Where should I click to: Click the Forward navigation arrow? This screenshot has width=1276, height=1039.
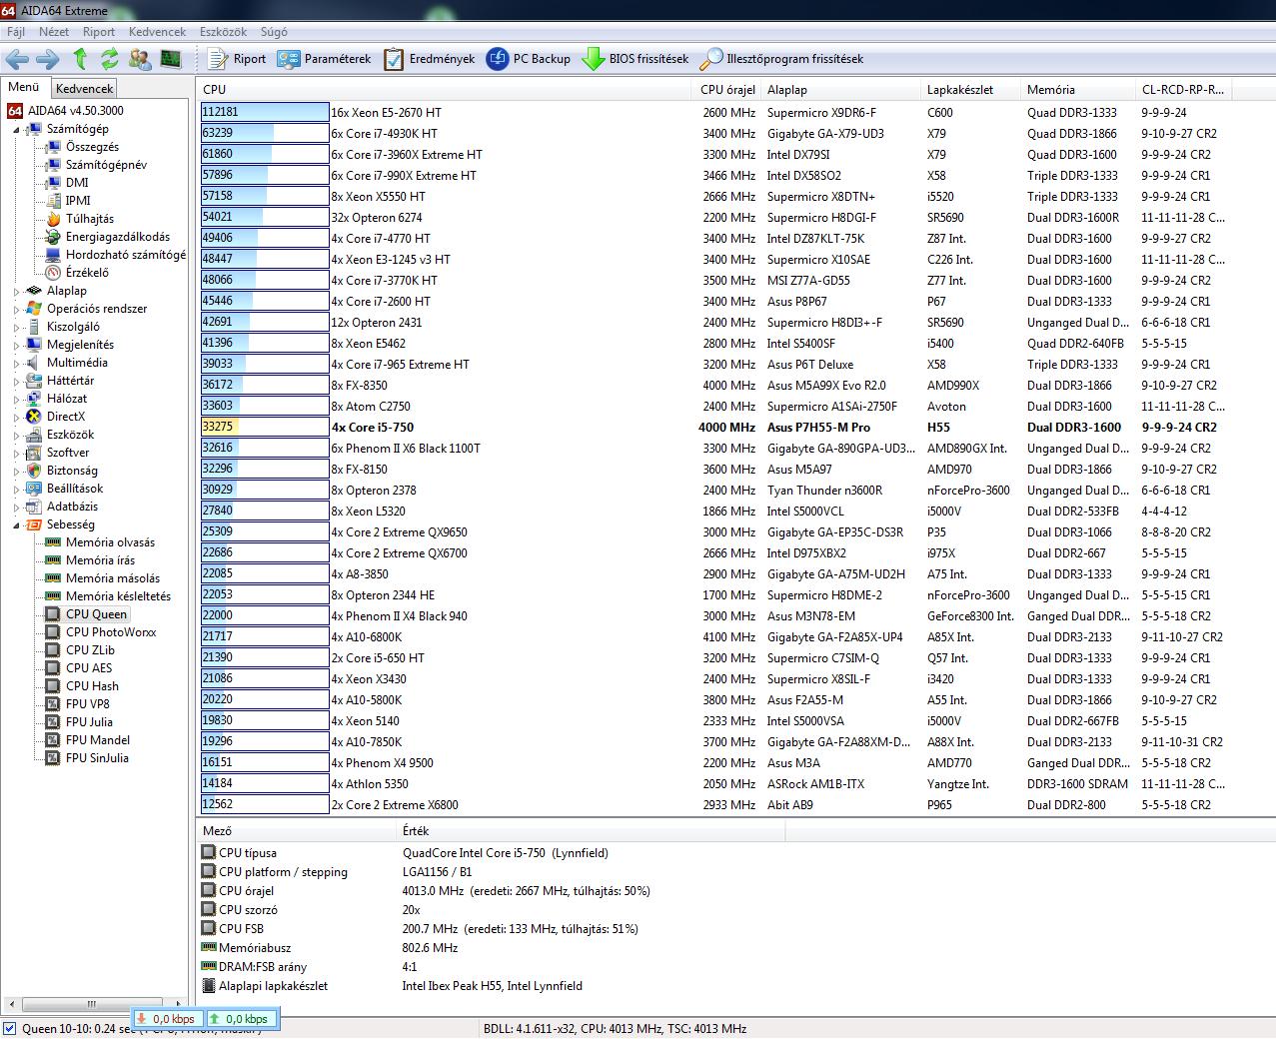click(x=47, y=59)
